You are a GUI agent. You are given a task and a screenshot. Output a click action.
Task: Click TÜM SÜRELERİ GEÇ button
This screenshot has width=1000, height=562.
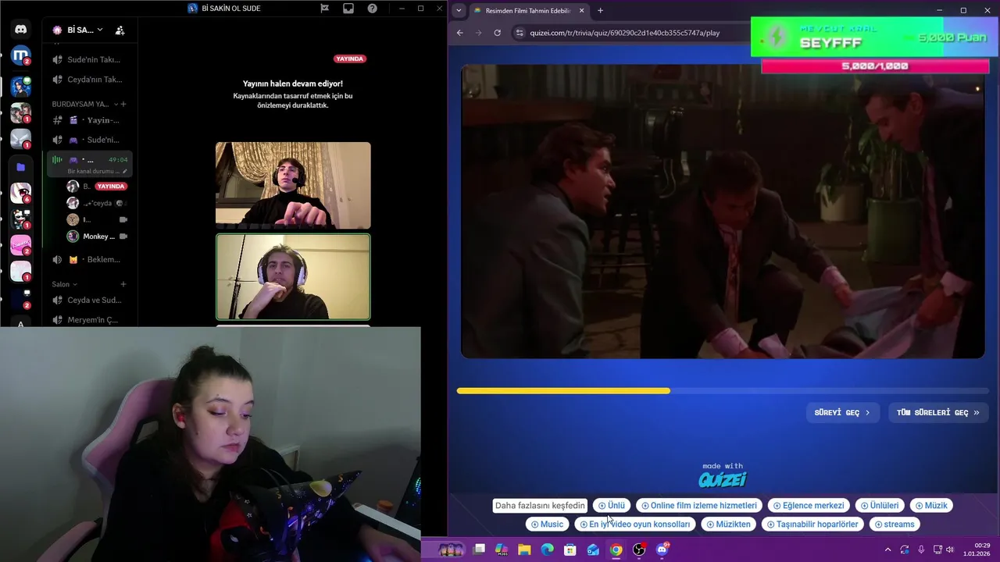pos(937,412)
